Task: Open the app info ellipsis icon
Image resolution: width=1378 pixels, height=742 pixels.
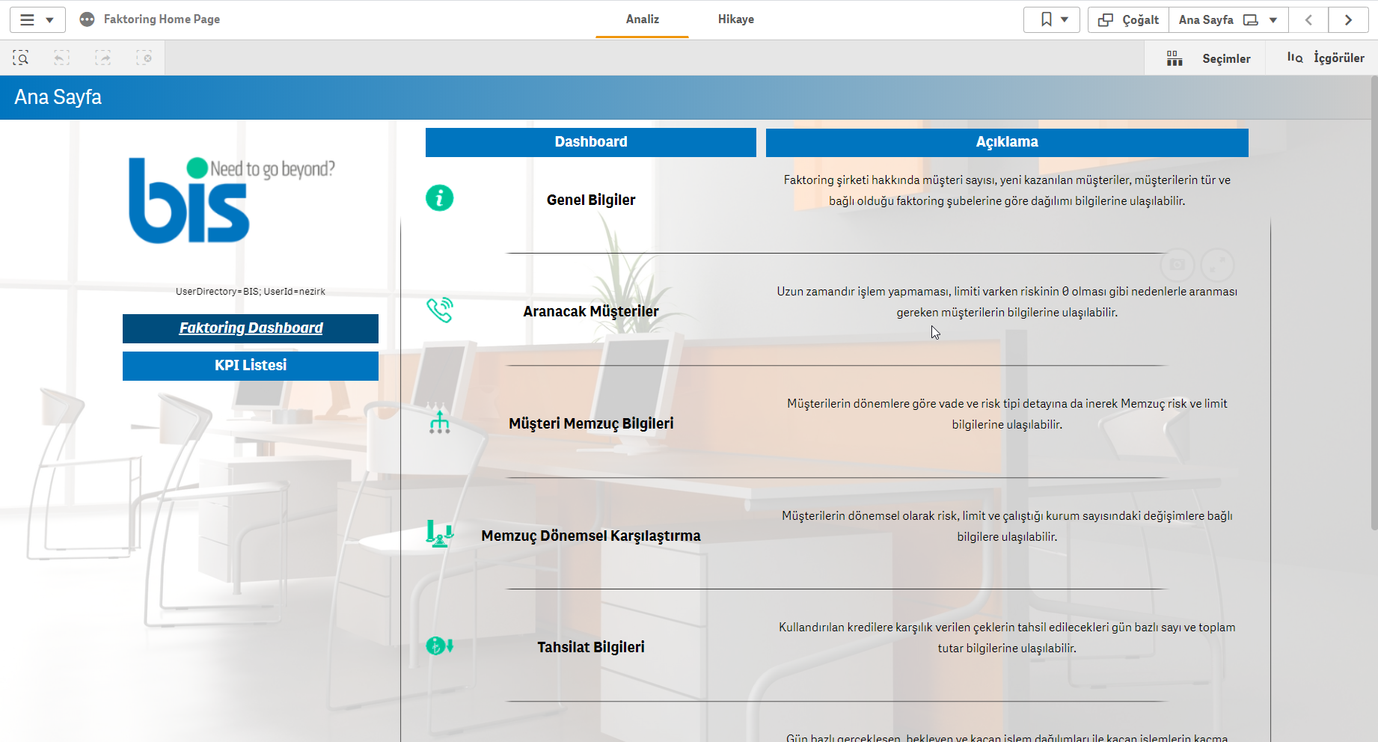Action: [87, 19]
